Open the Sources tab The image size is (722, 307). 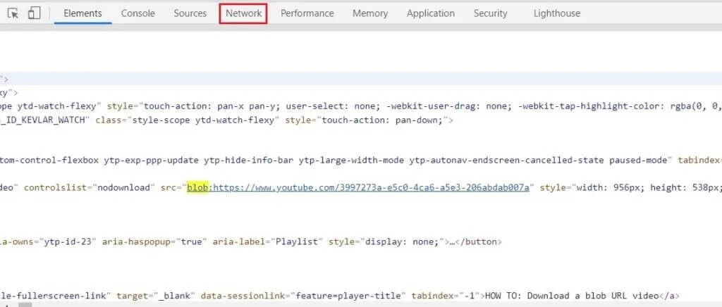190,13
